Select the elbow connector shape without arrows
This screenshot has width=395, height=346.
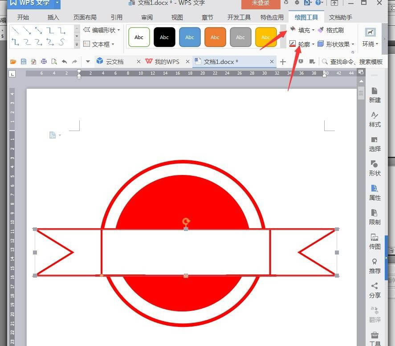[50, 31]
